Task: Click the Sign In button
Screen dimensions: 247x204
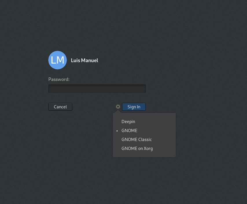Action: pos(134,107)
